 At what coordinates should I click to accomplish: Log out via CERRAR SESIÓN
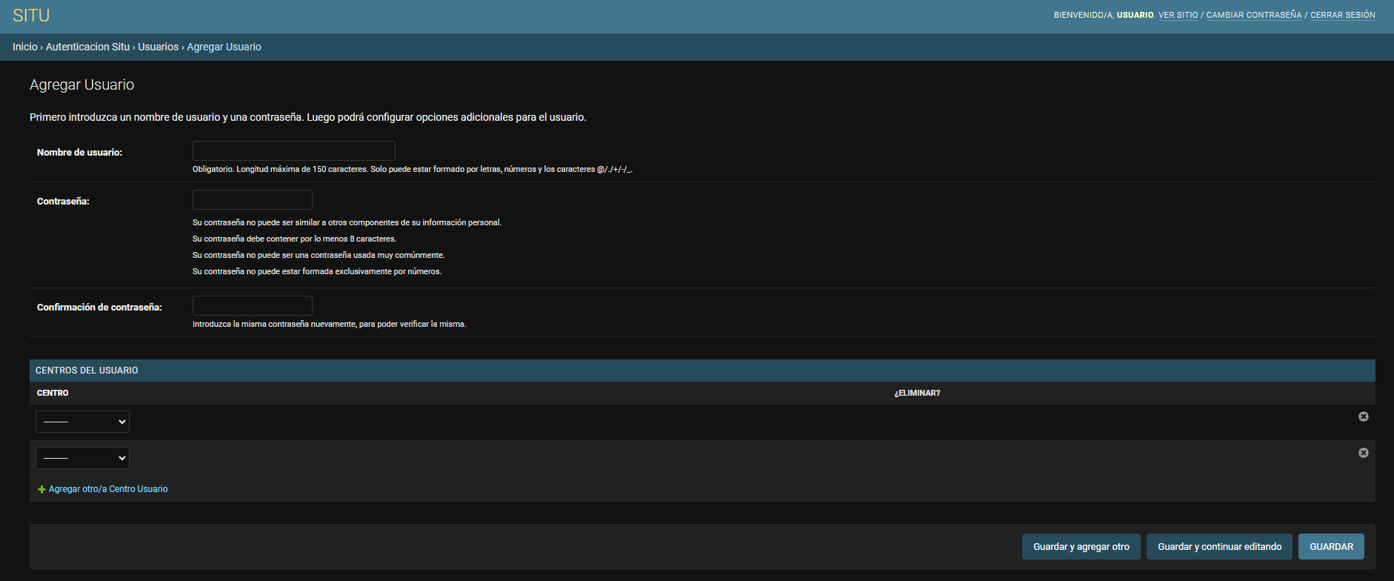1342,15
